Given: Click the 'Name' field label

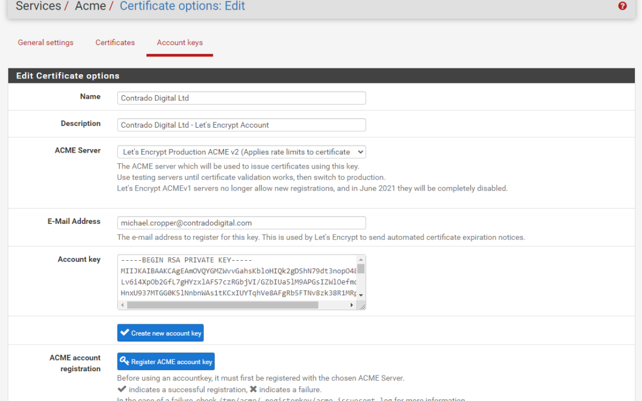Looking at the screenshot, I should [90, 97].
